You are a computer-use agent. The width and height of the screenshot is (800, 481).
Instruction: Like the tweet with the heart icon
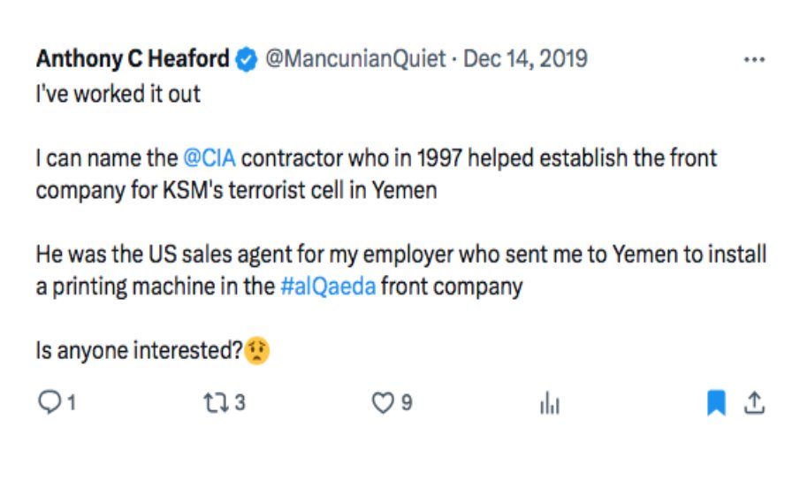pyautogui.click(x=382, y=403)
